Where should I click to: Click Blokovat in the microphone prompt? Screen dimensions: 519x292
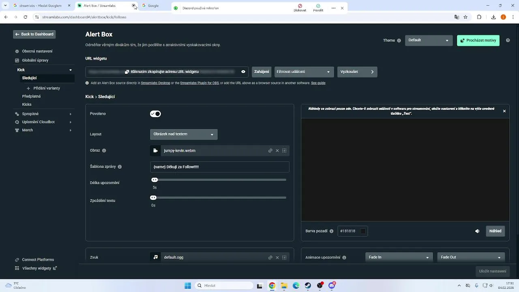point(300,8)
